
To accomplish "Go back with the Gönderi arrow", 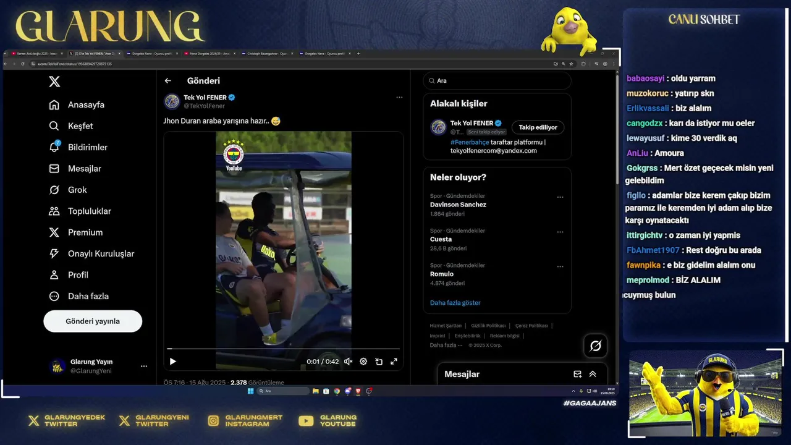I will click(167, 81).
